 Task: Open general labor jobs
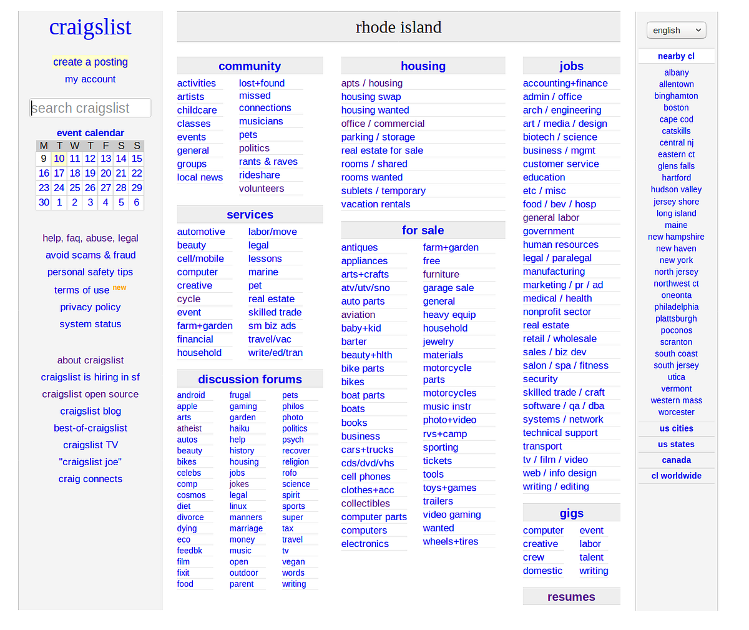pos(551,218)
